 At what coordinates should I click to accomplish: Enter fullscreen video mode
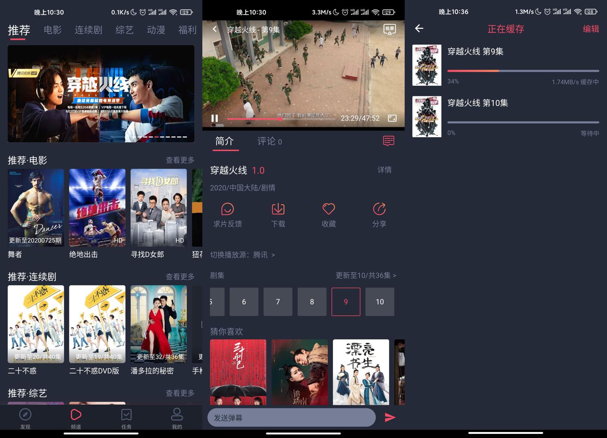tap(392, 118)
